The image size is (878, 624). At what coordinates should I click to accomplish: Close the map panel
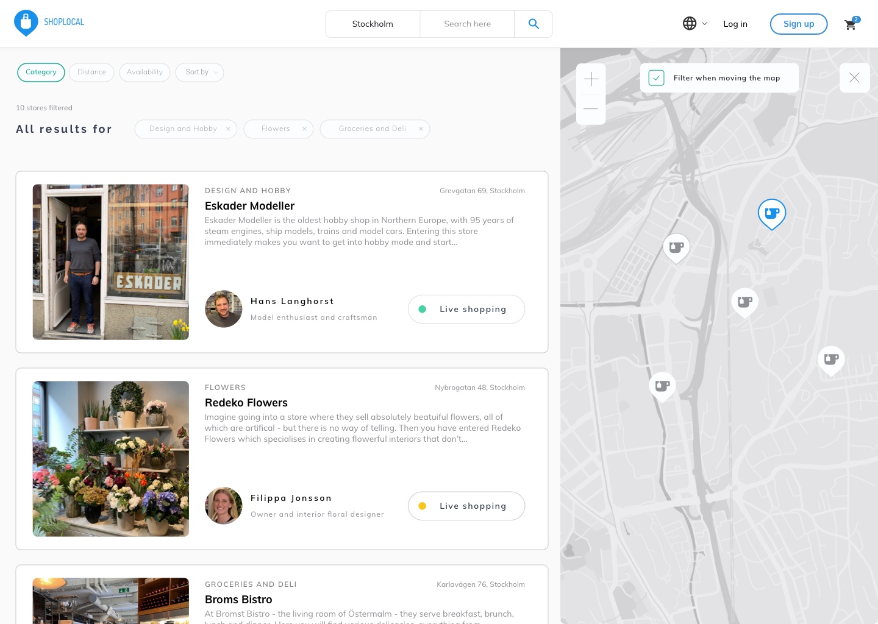pos(854,78)
